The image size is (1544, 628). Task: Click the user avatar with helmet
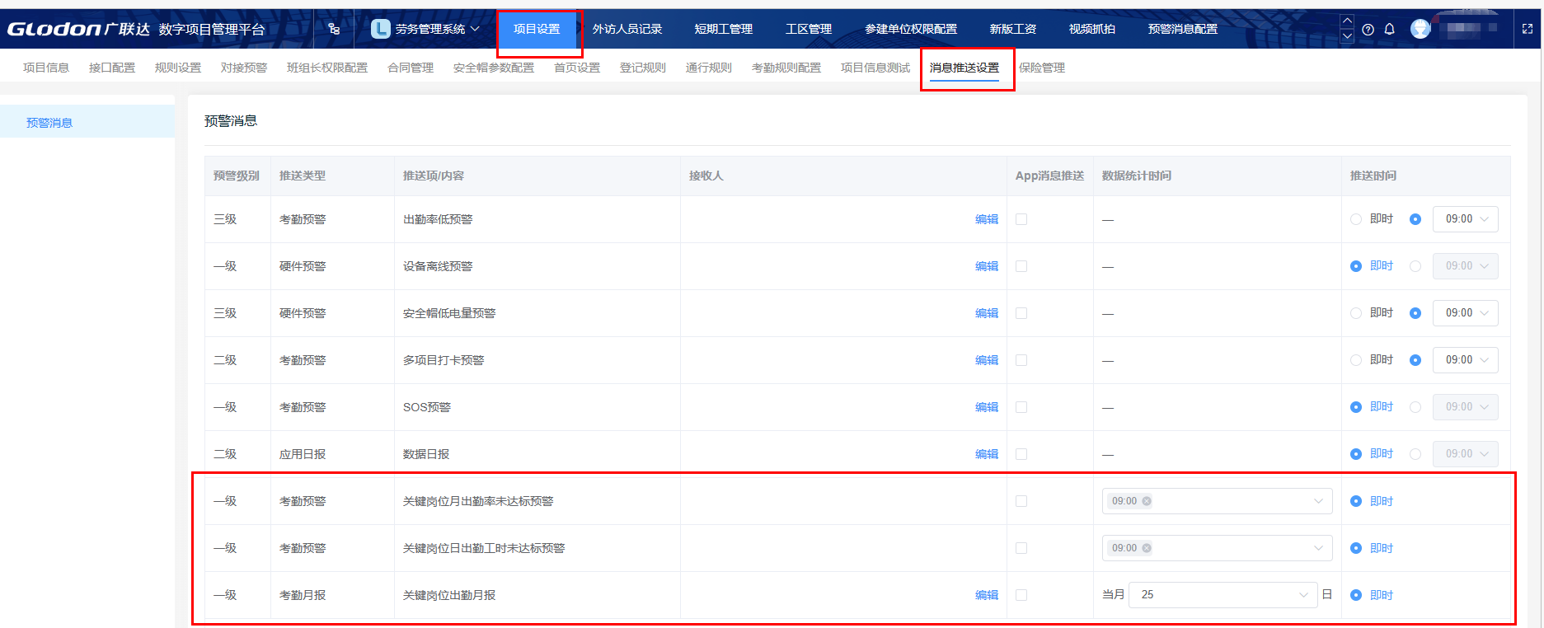tap(1420, 29)
